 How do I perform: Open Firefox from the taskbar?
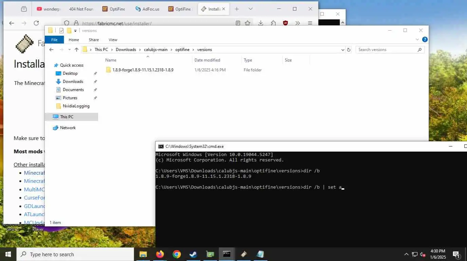160,254
